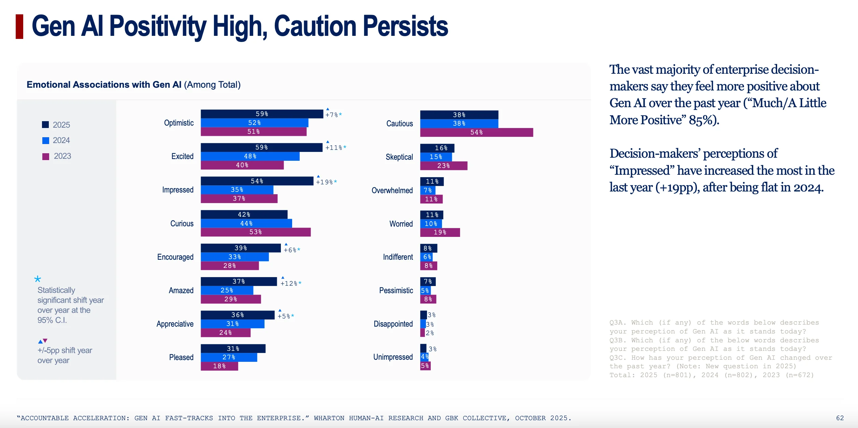The width and height of the screenshot is (858, 428).
Task: Click the Curious 53% bar for 2023
Action: tap(256, 232)
